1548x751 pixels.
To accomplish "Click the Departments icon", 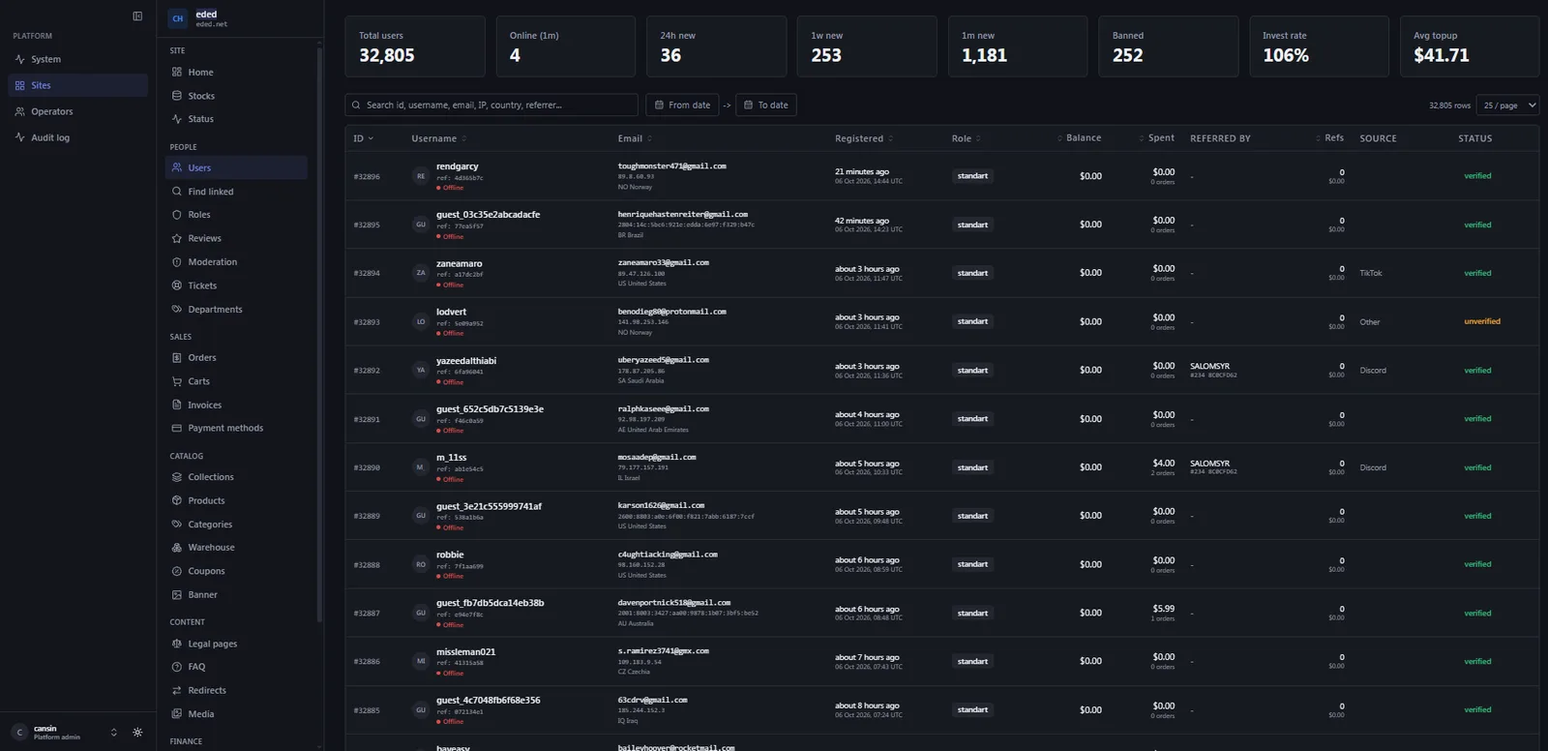I will click(177, 310).
